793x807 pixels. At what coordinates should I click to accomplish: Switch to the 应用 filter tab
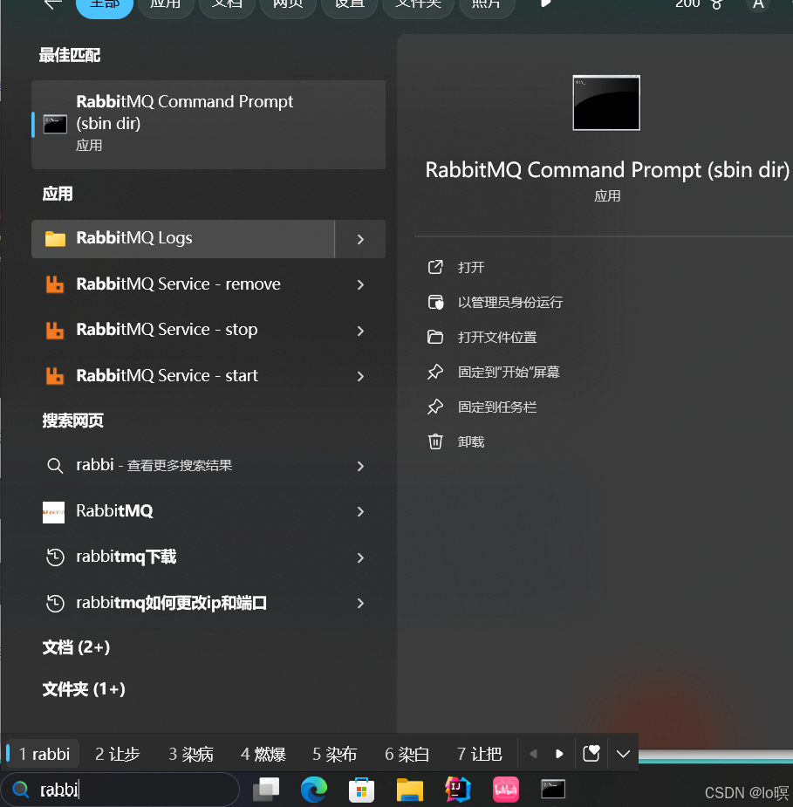[x=166, y=5]
